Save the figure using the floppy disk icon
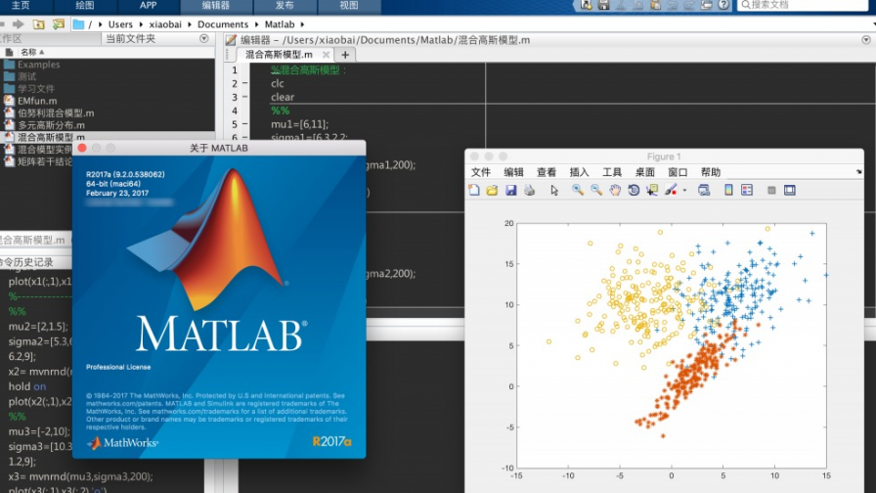876x493 pixels. tap(510, 190)
